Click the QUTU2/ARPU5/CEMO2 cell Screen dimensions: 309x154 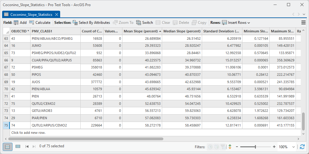click(55, 125)
